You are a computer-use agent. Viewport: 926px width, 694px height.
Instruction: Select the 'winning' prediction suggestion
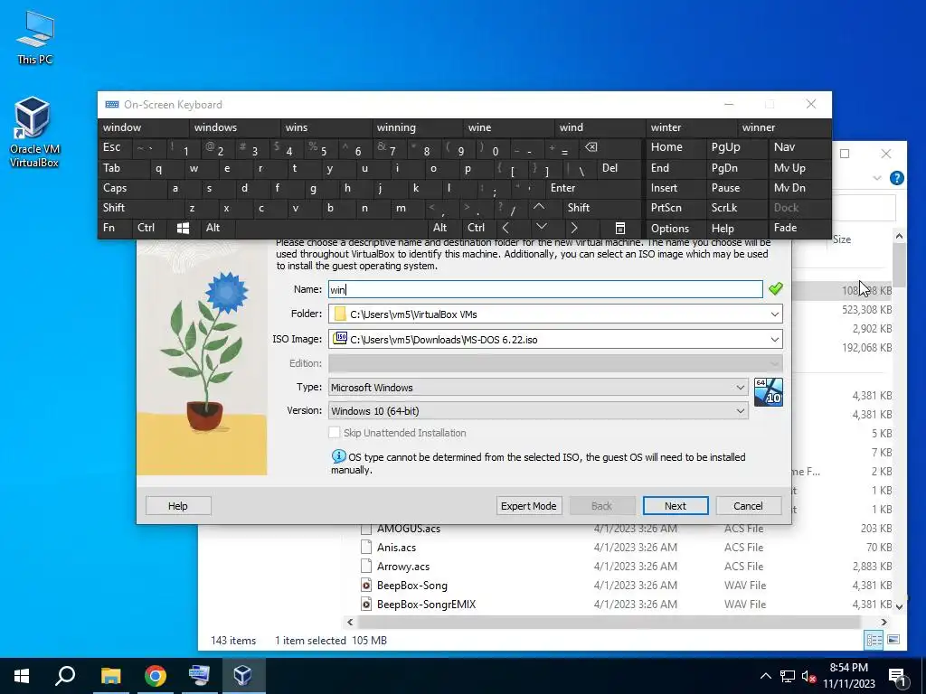[x=418, y=127]
